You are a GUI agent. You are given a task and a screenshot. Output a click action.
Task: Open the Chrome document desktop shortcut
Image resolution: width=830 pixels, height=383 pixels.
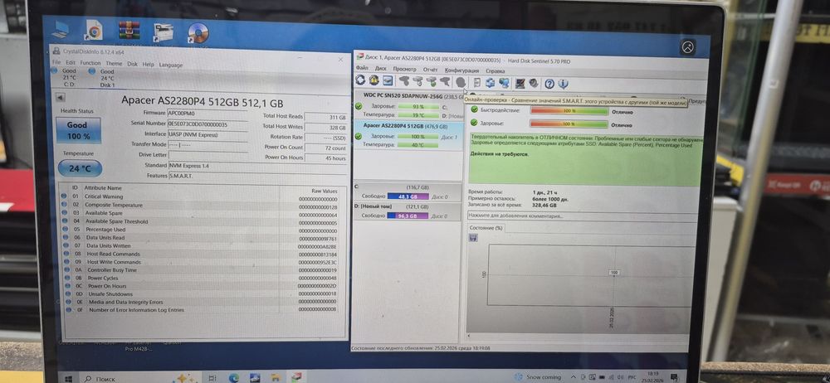pyautogui.click(x=94, y=30)
